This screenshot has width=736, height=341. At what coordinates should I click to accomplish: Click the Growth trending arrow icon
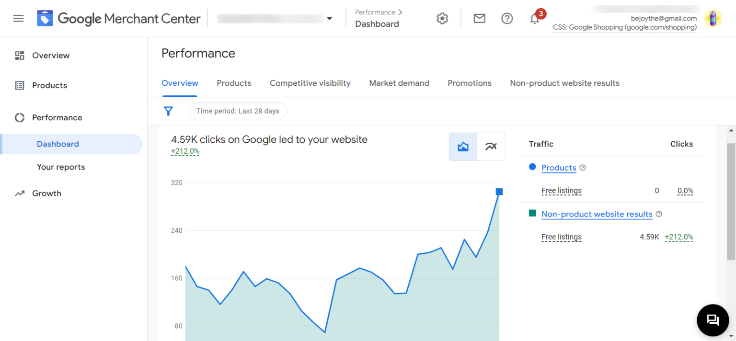pos(20,193)
